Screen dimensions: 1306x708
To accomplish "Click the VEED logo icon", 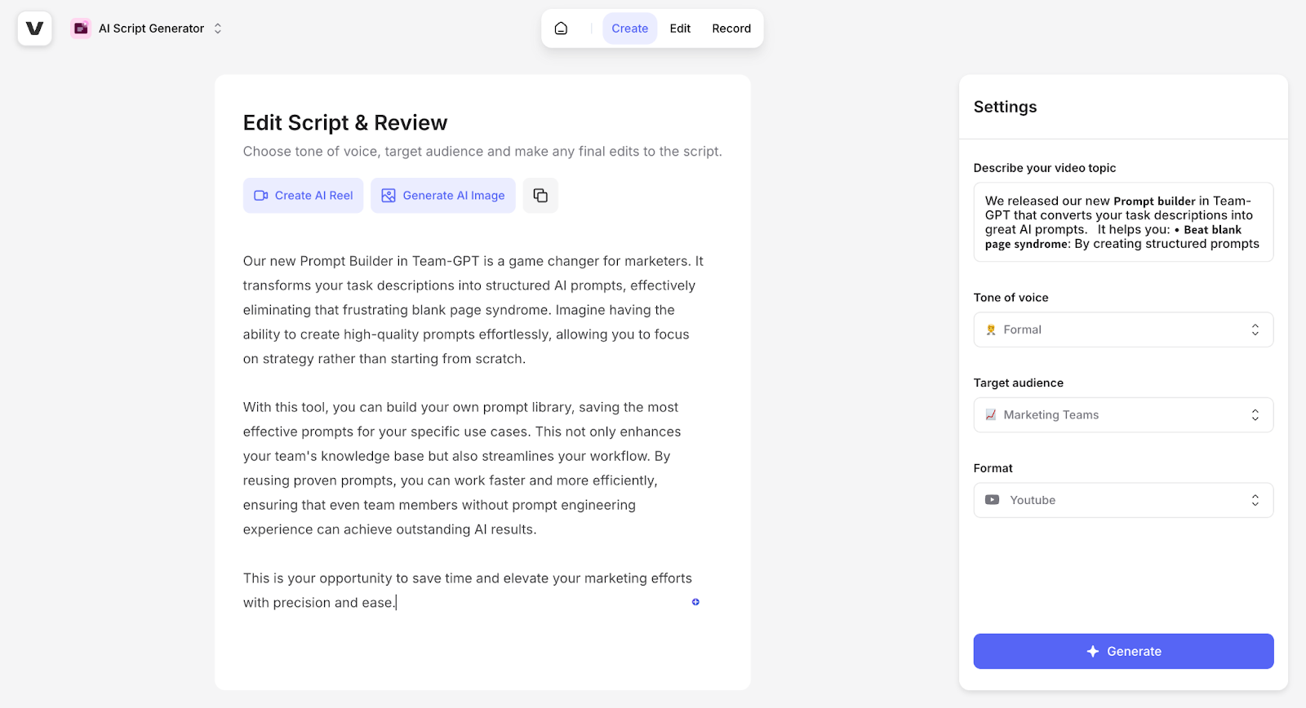I will point(34,29).
